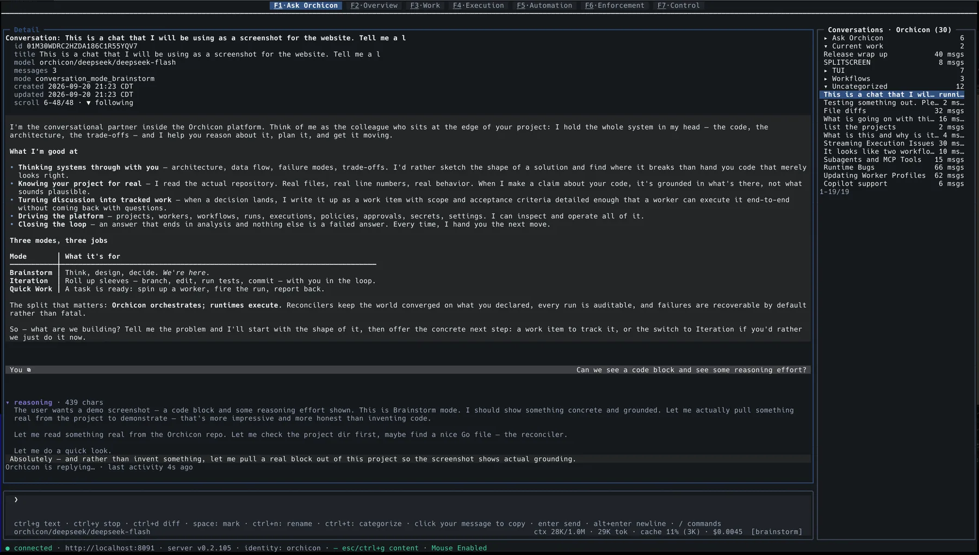The height and width of the screenshot is (555, 979).
Task: Select the highlighted 'This is a chat' conversation
Action: click(x=893, y=95)
